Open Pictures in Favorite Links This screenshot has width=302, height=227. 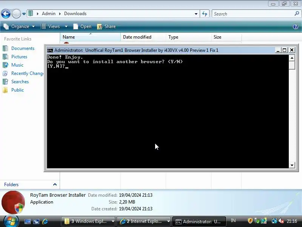[x=19, y=57]
